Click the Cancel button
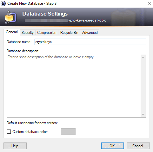 [138, 146]
